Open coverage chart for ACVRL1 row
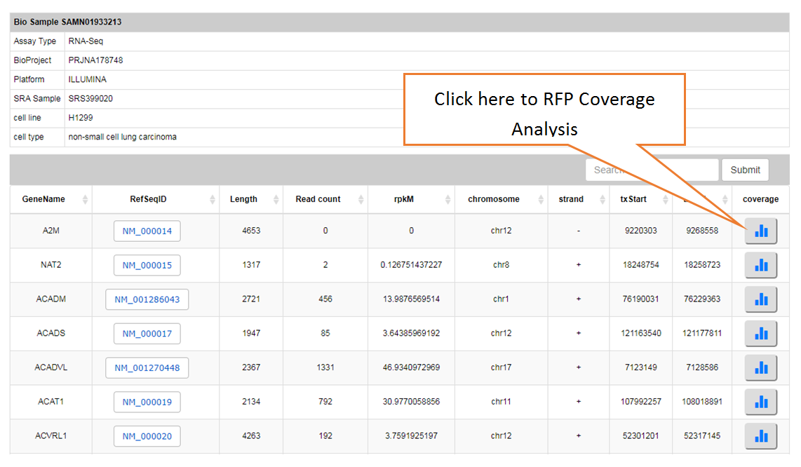 760,436
